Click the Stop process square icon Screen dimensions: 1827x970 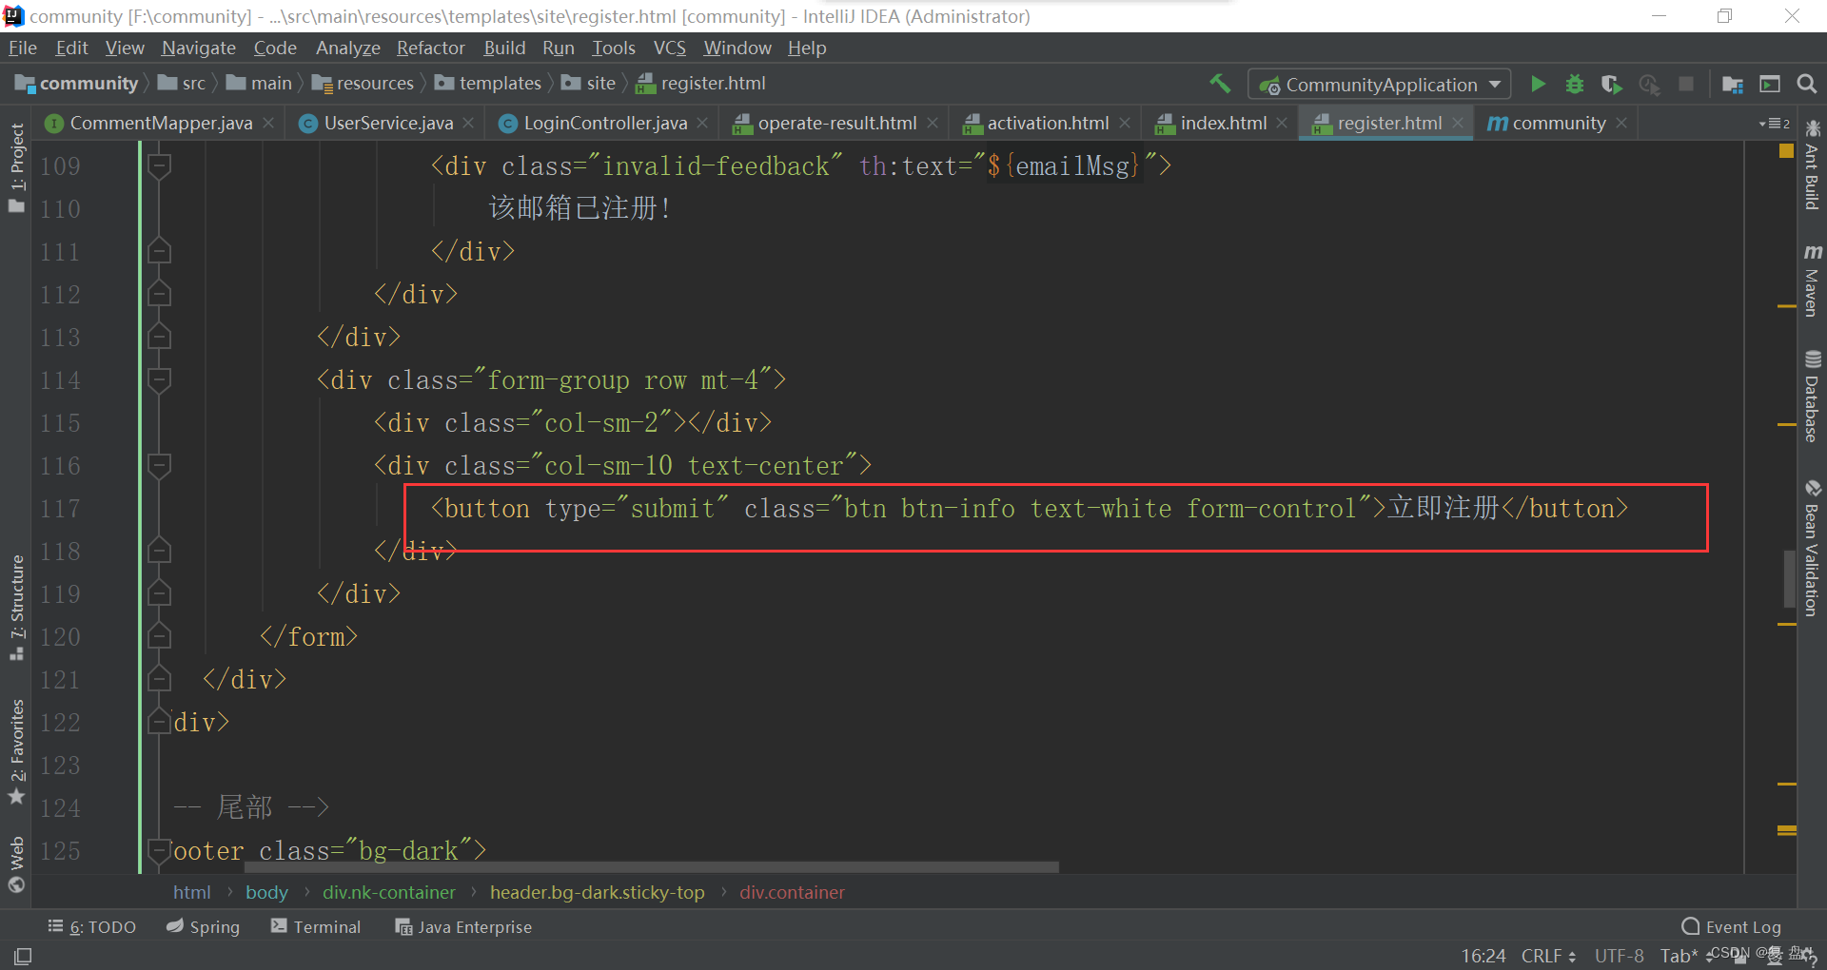1686,84
